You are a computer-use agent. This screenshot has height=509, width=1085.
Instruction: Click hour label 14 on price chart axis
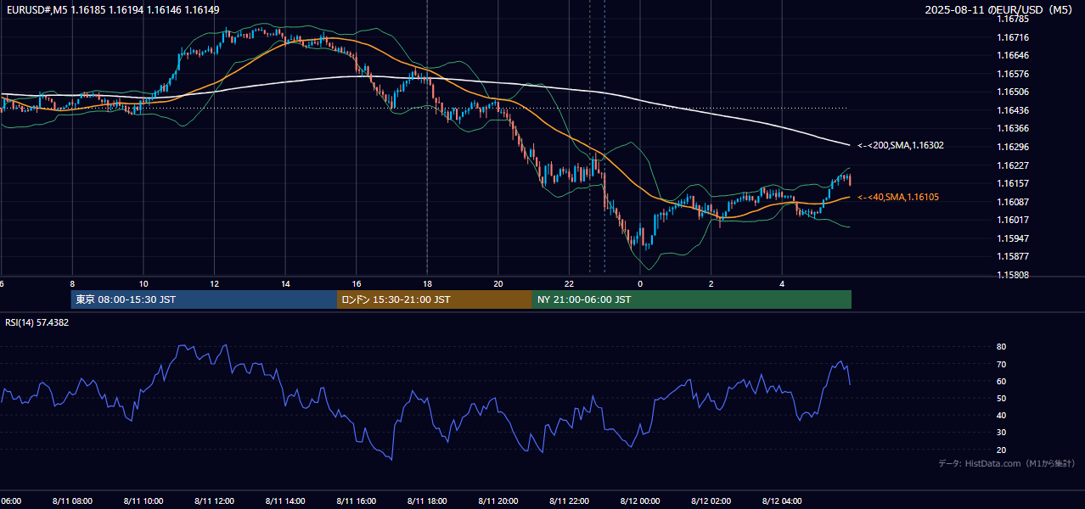[285, 284]
